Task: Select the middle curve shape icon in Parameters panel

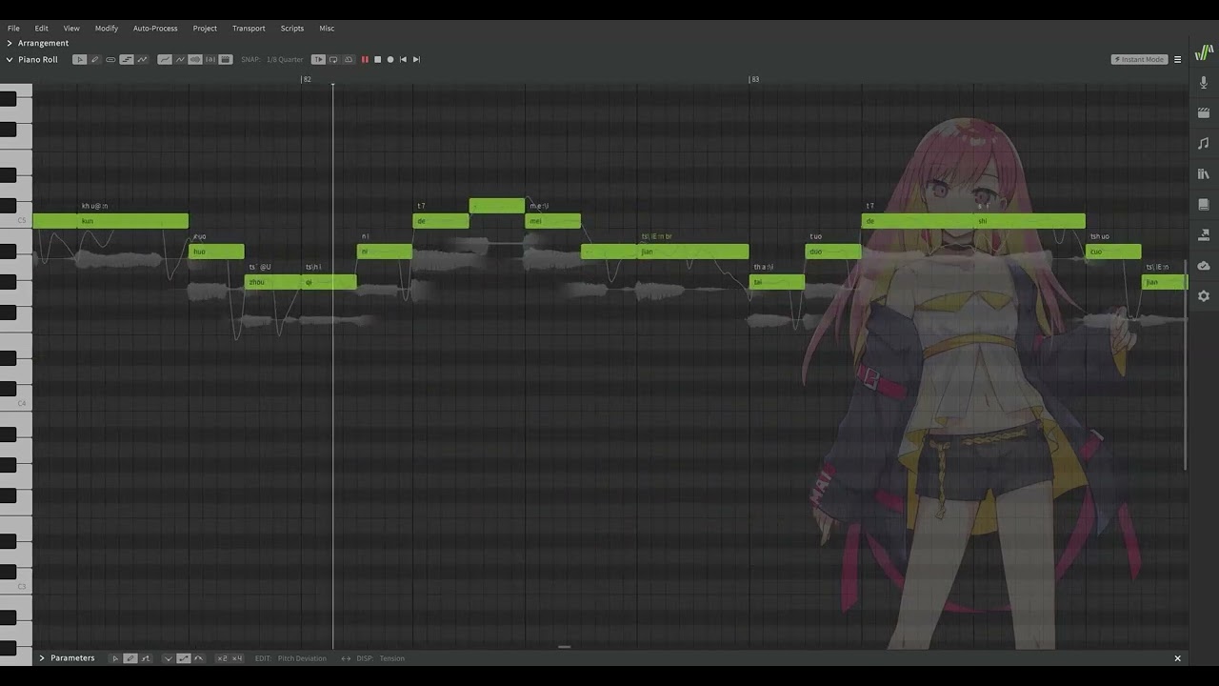Action: point(184,658)
